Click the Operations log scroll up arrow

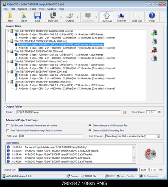134,147
